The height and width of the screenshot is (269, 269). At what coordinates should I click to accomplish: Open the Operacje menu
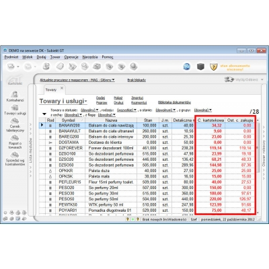[x=71, y=57]
